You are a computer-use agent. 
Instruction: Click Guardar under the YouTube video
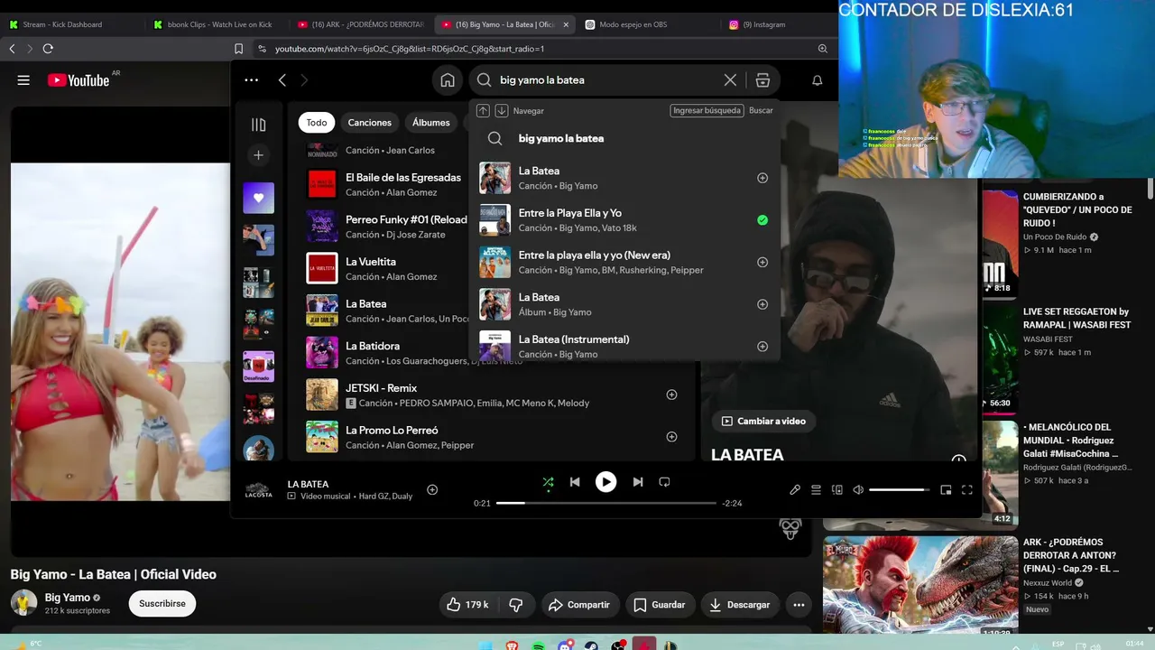click(x=660, y=605)
